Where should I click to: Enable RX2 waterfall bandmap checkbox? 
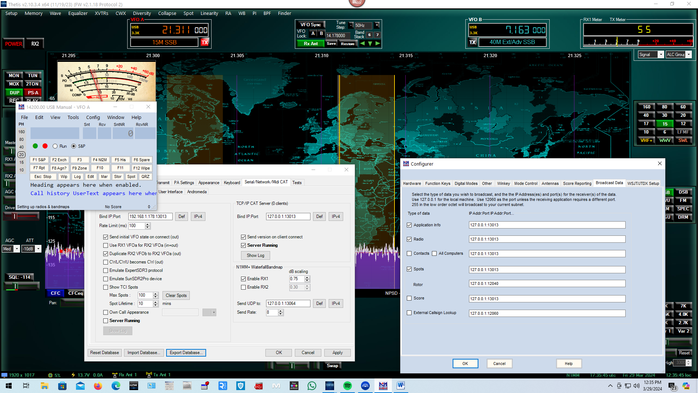[244, 287]
